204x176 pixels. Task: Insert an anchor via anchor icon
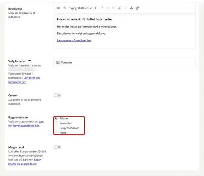[x=131, y=8]
